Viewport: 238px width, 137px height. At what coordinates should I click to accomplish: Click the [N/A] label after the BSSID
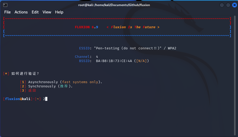tap(141, 61)
